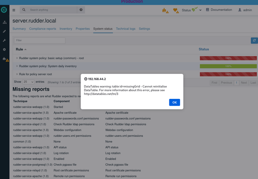
Task: Click the Documentation book icon
Action: point(207,10)
